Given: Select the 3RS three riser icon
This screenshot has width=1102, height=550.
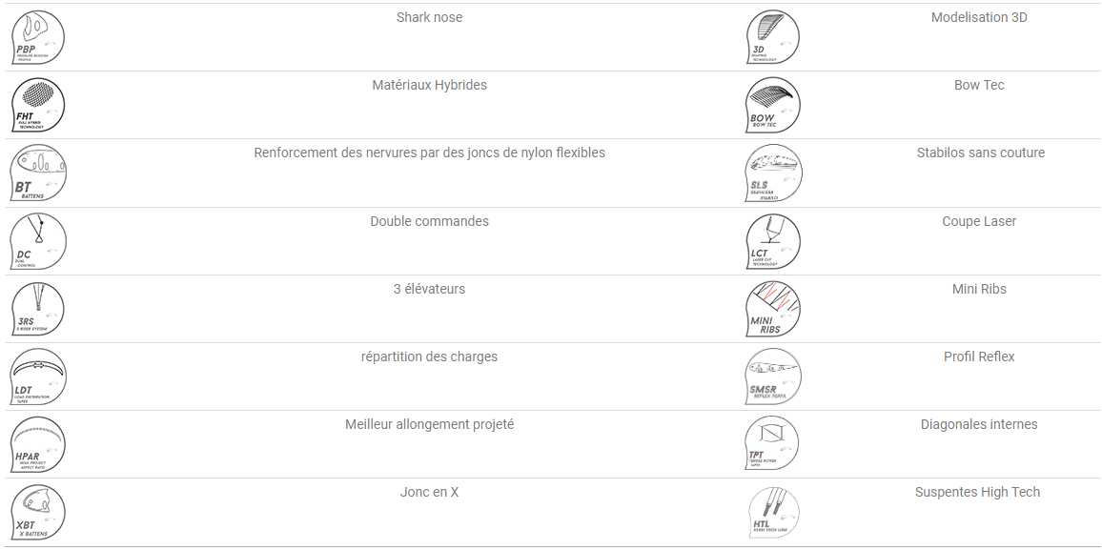Looking at the screenshot, I should [x=38, y=309].
